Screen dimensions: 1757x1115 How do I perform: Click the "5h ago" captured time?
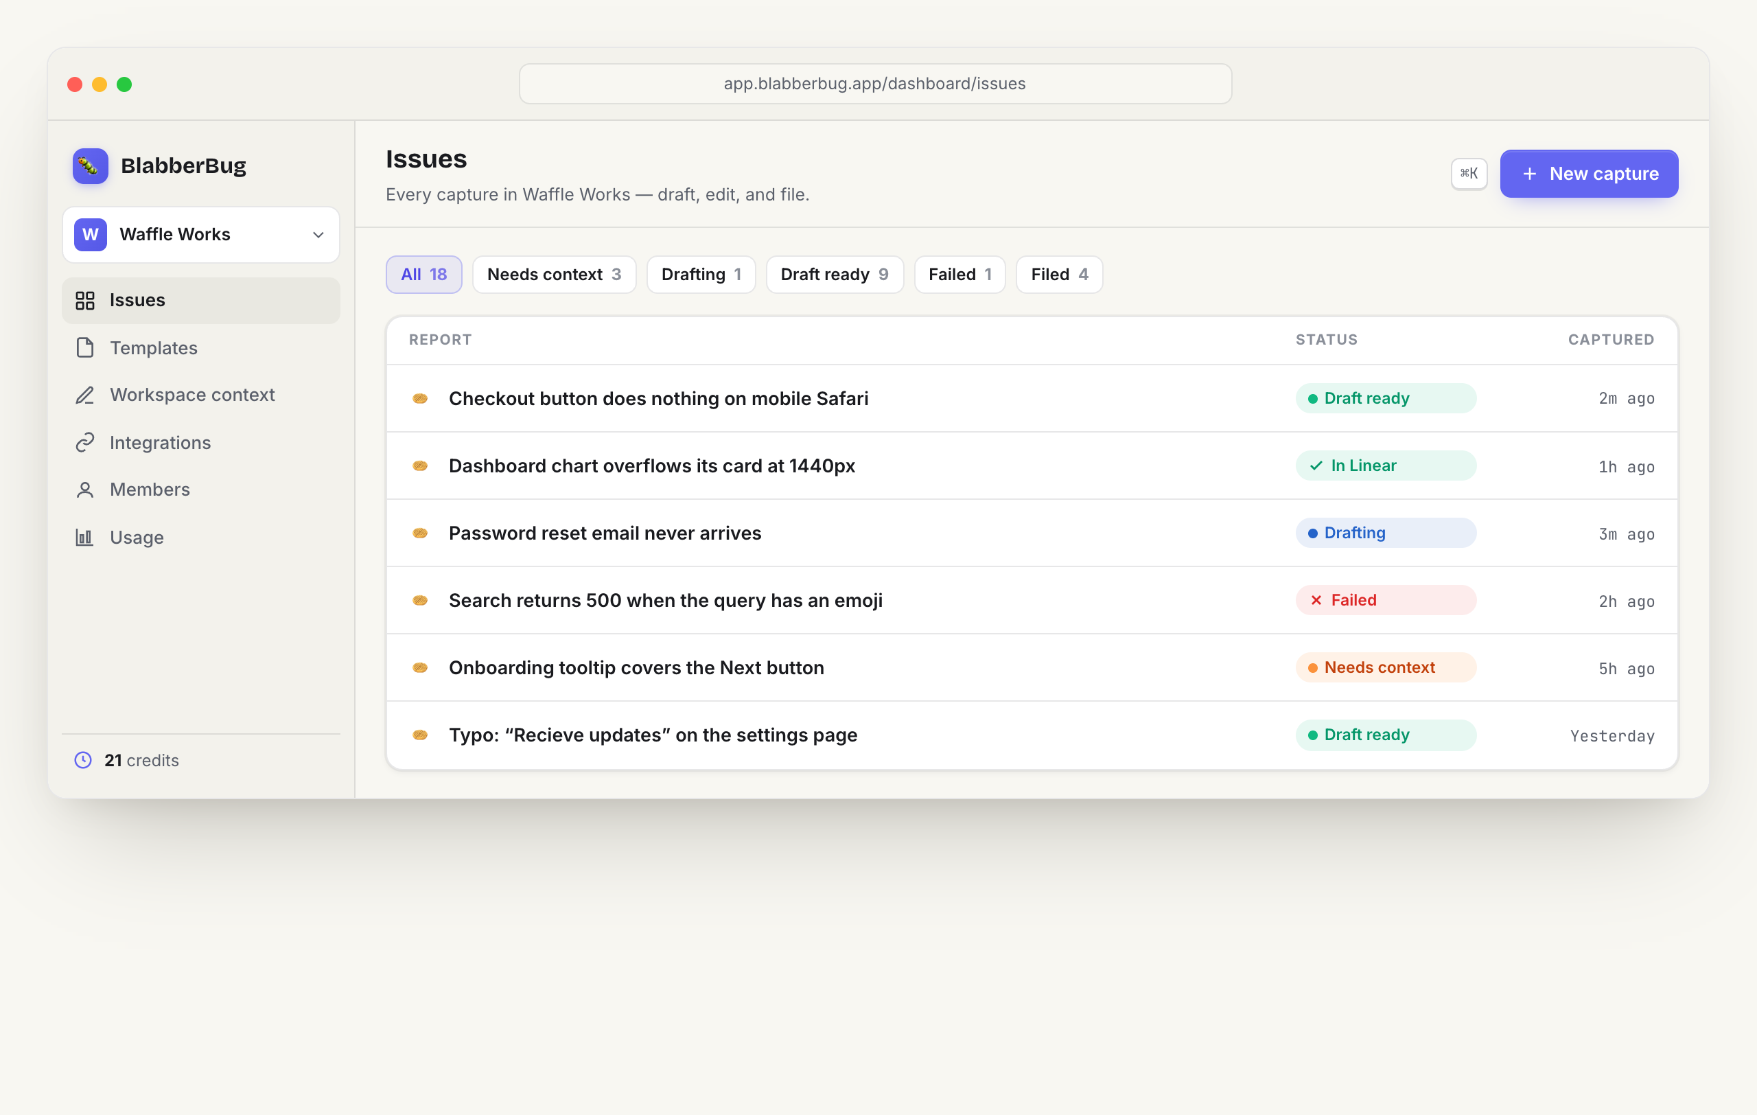1627,669
